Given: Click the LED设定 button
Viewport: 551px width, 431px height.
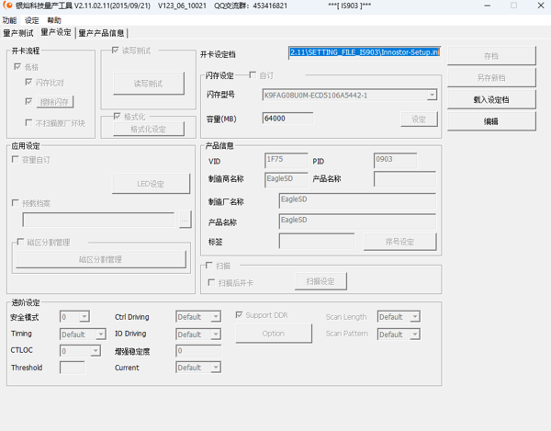Looking at the screenshot, I should coord(151,184).
